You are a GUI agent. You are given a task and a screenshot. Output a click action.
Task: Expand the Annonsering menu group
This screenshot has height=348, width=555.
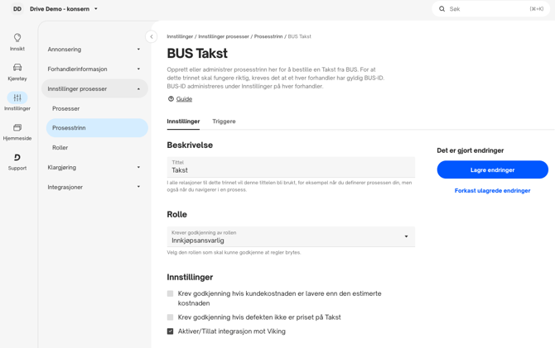(x=94, y=50)
